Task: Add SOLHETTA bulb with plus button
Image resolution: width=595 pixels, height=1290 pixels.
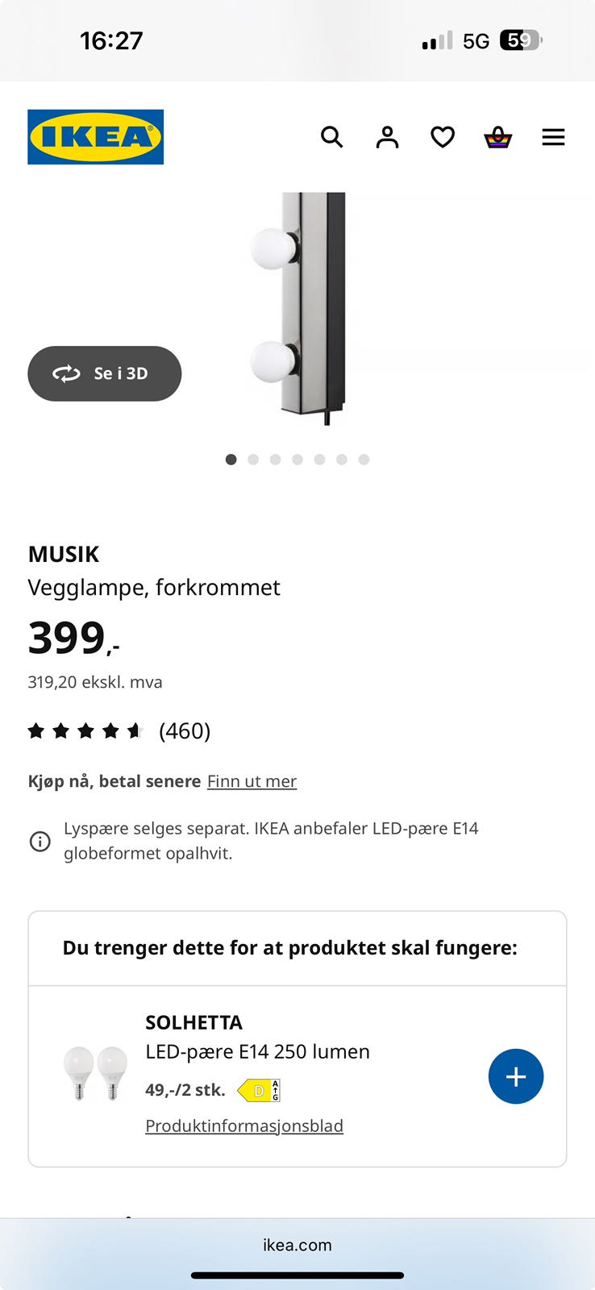Action: coord(516,1076)
